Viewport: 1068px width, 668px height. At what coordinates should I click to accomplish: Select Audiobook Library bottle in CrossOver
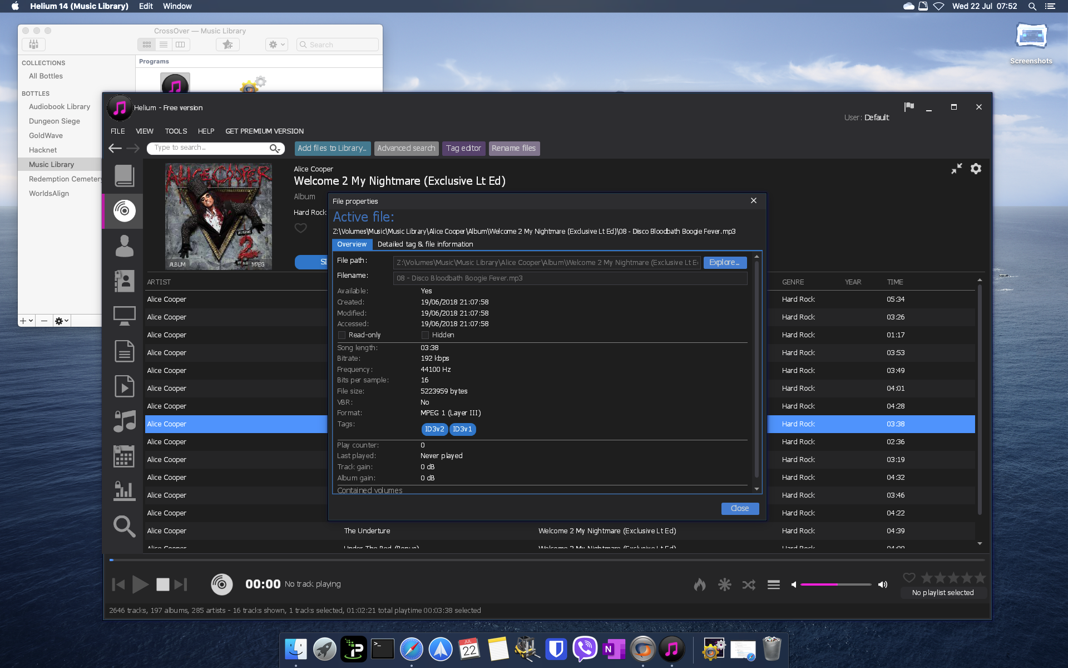pyautogui.click(x=60, y=106)
